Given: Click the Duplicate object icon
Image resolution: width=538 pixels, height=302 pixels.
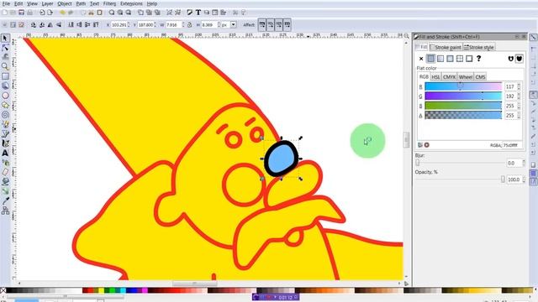Looking at the screenshot, I should pos(140,13).
